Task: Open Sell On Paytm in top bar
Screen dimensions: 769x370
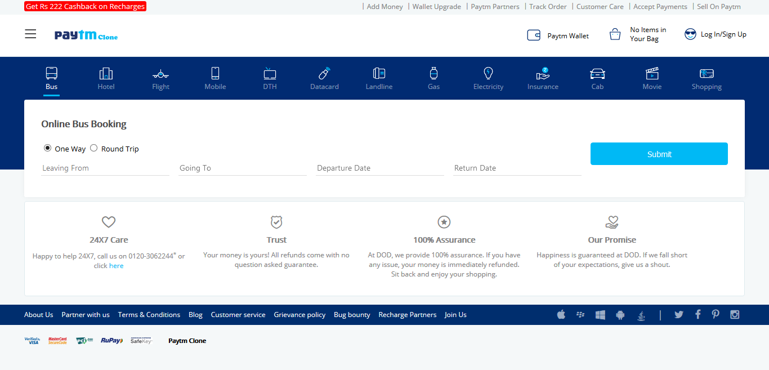Action: pos(719,7)
